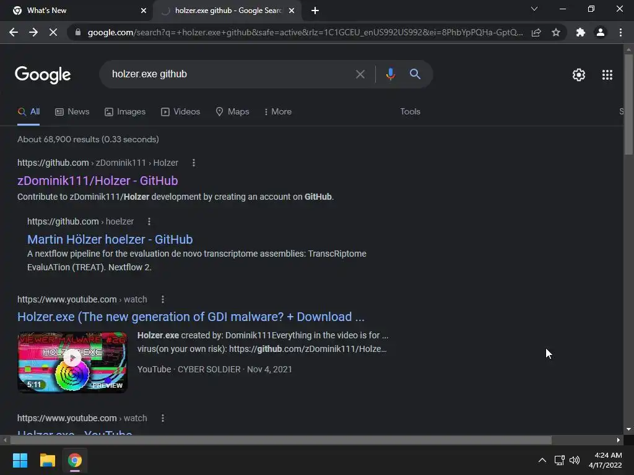634x475 pixels.
Task: Start voice search with microphone
Action: [390, 74]
